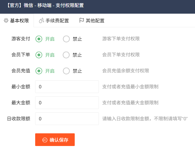Disable 会员下单 with 禁止 option
195x157 pixels.
(x=66, y=55)
